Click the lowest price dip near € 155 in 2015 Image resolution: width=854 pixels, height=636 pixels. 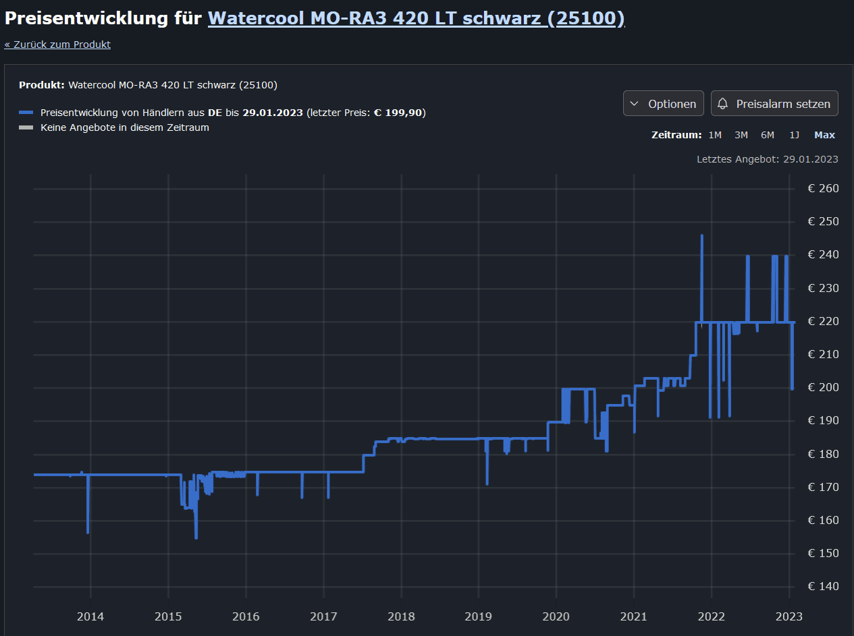click(196, 537)
